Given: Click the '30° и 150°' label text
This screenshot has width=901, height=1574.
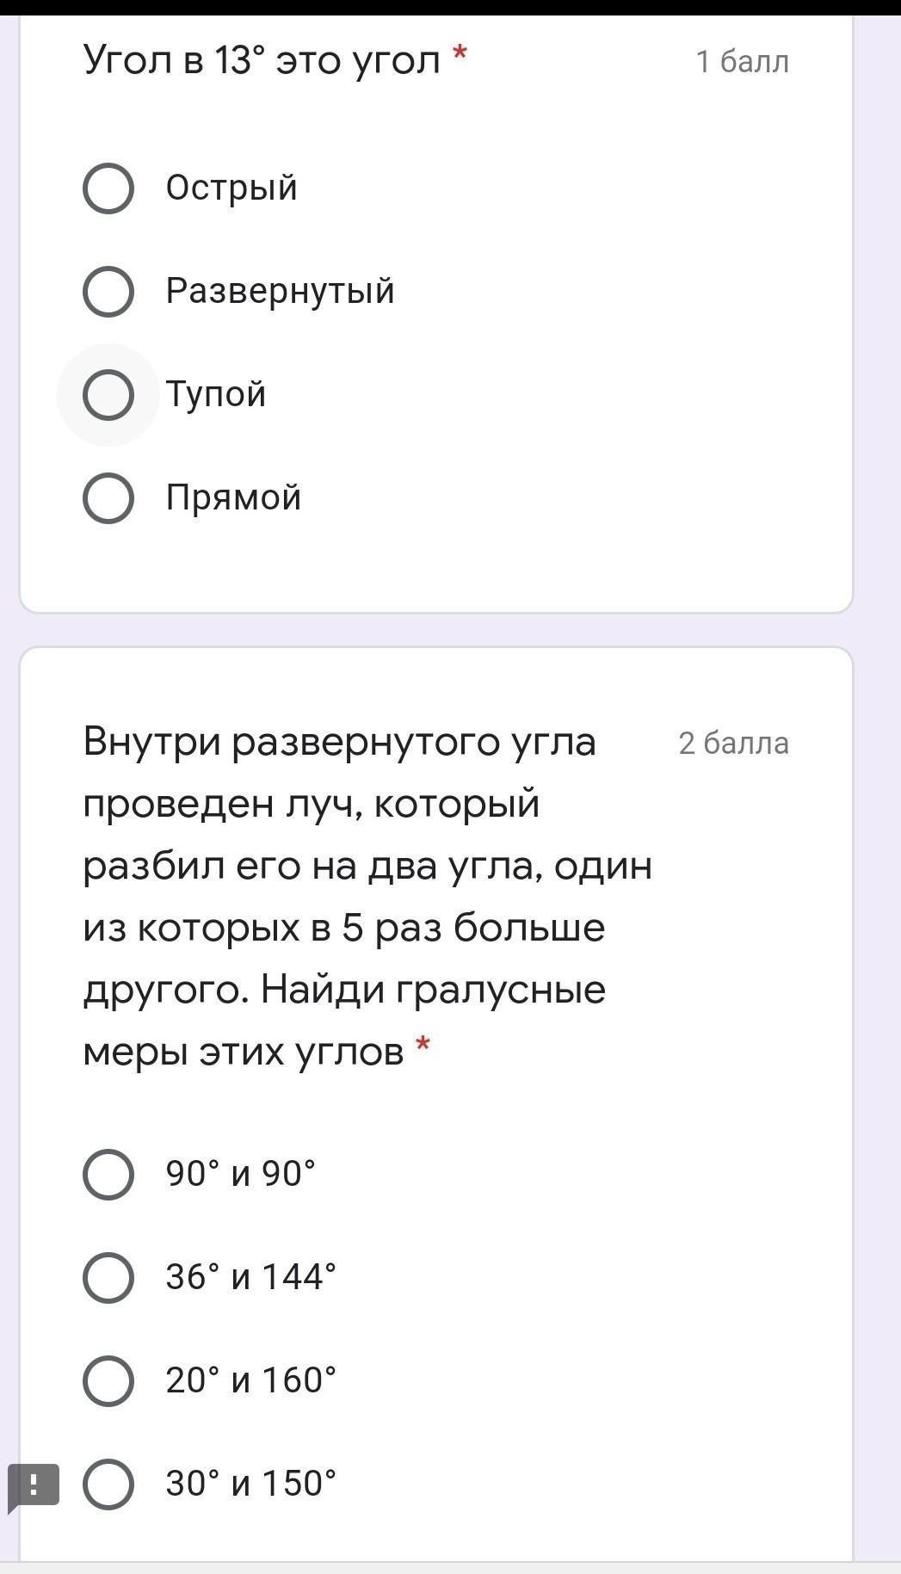Looking at the screenshot, I should tap(250, 1484).
